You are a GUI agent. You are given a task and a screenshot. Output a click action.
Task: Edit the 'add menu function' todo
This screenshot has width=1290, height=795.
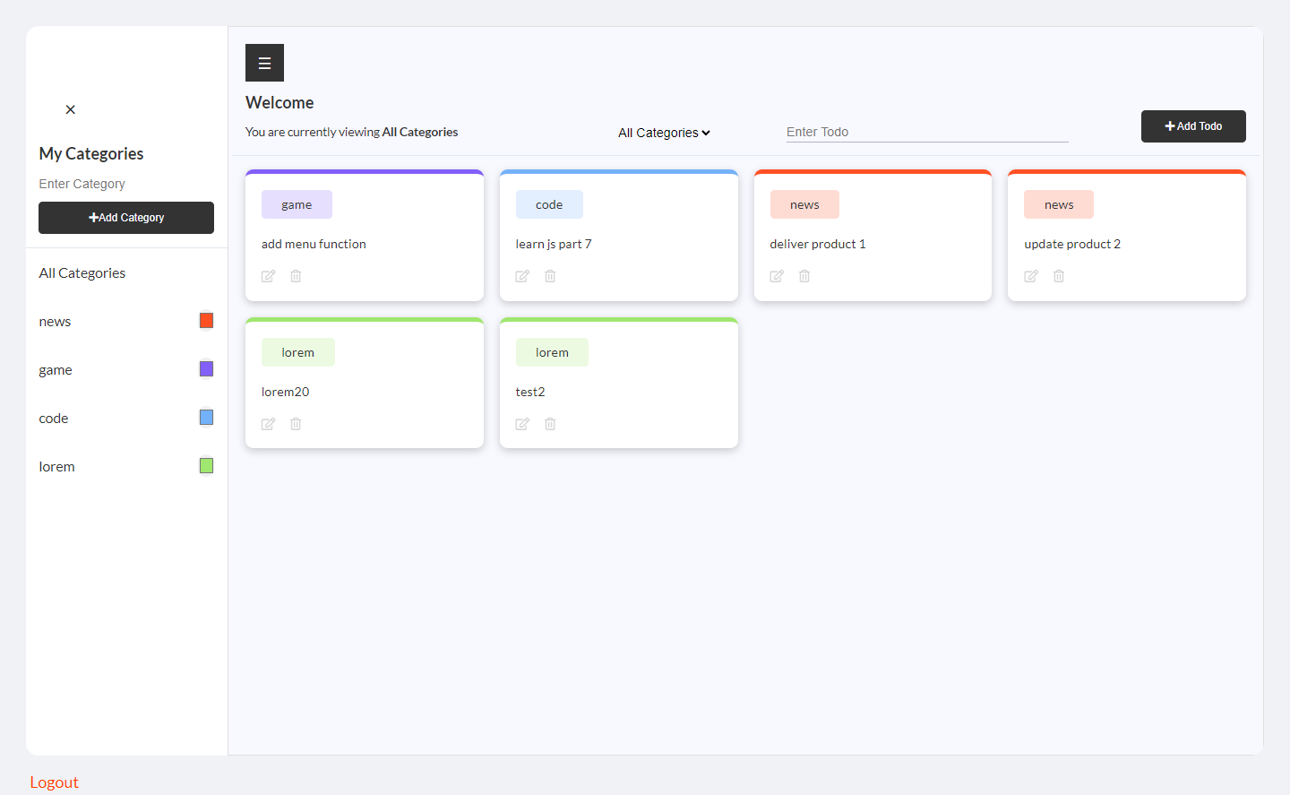[x=268, y=276]
